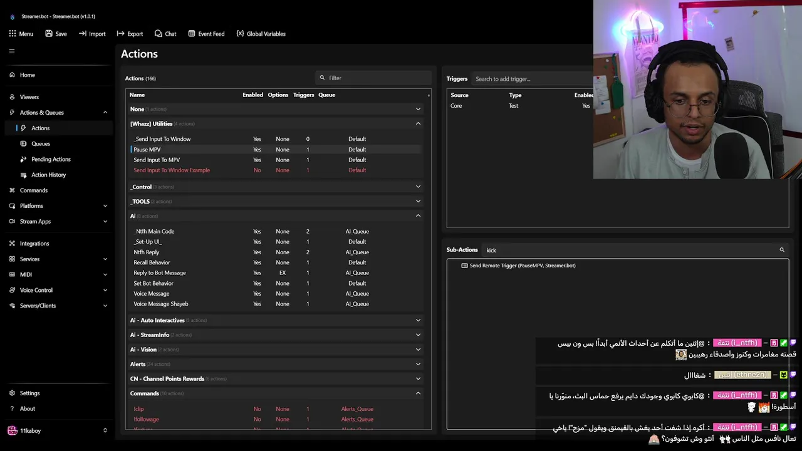Click the Home house icon
This screenshot has height=451, width=802.
(12, 75)
